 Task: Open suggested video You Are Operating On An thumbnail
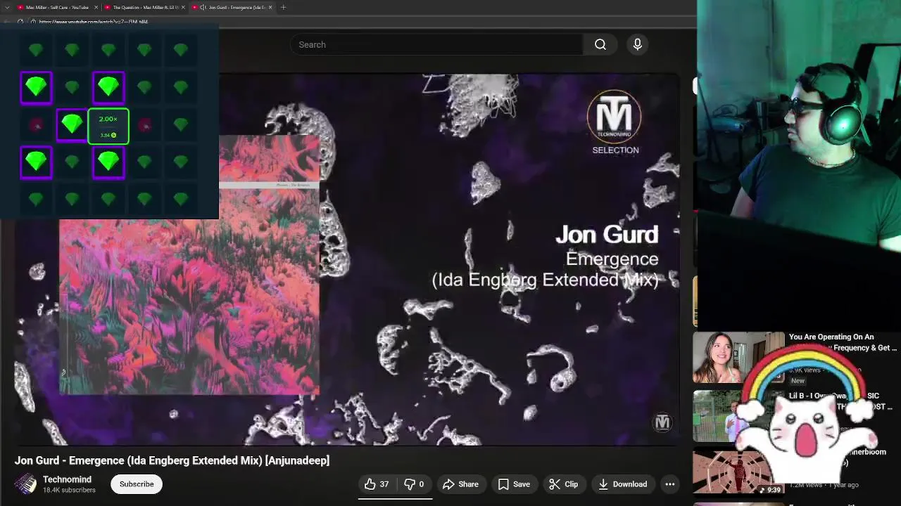point(738,357)
